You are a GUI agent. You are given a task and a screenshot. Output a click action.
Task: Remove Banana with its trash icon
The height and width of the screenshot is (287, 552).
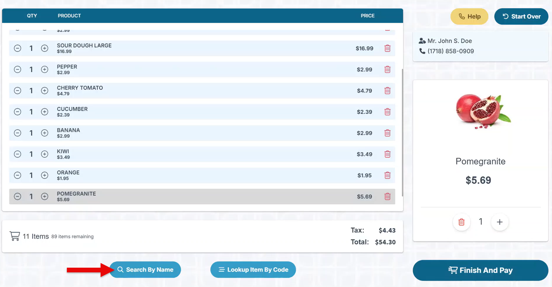tap(387, 133)
